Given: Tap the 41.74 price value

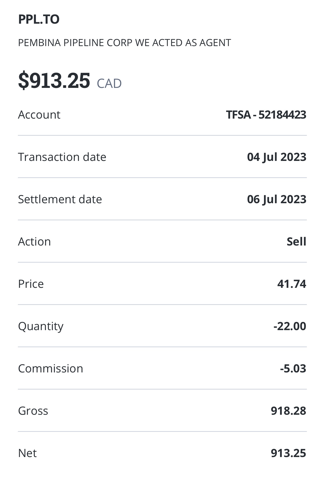Looking at the screenshot, I should tap(292, 284).
